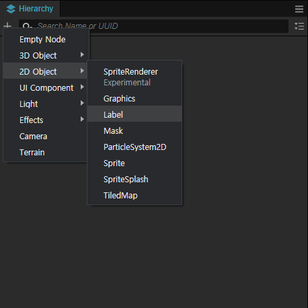
Task: Click the search type magnifier icon
Action: point(27,26)
